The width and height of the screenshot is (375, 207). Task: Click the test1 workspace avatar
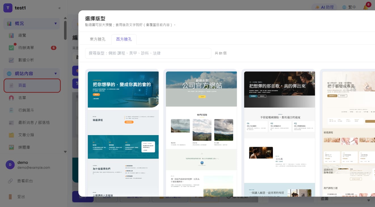[x=8, y=8]
